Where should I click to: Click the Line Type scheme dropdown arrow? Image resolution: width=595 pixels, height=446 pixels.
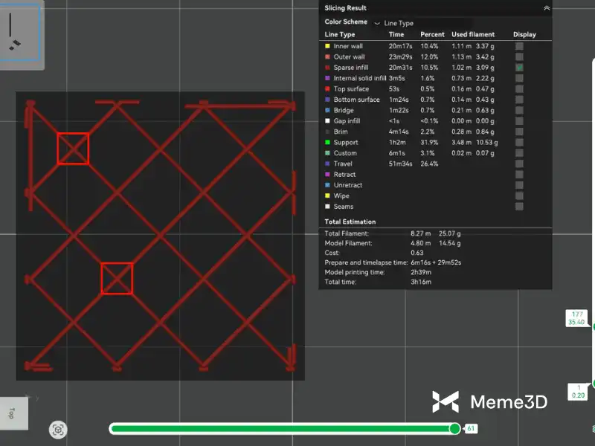point(376,23)
